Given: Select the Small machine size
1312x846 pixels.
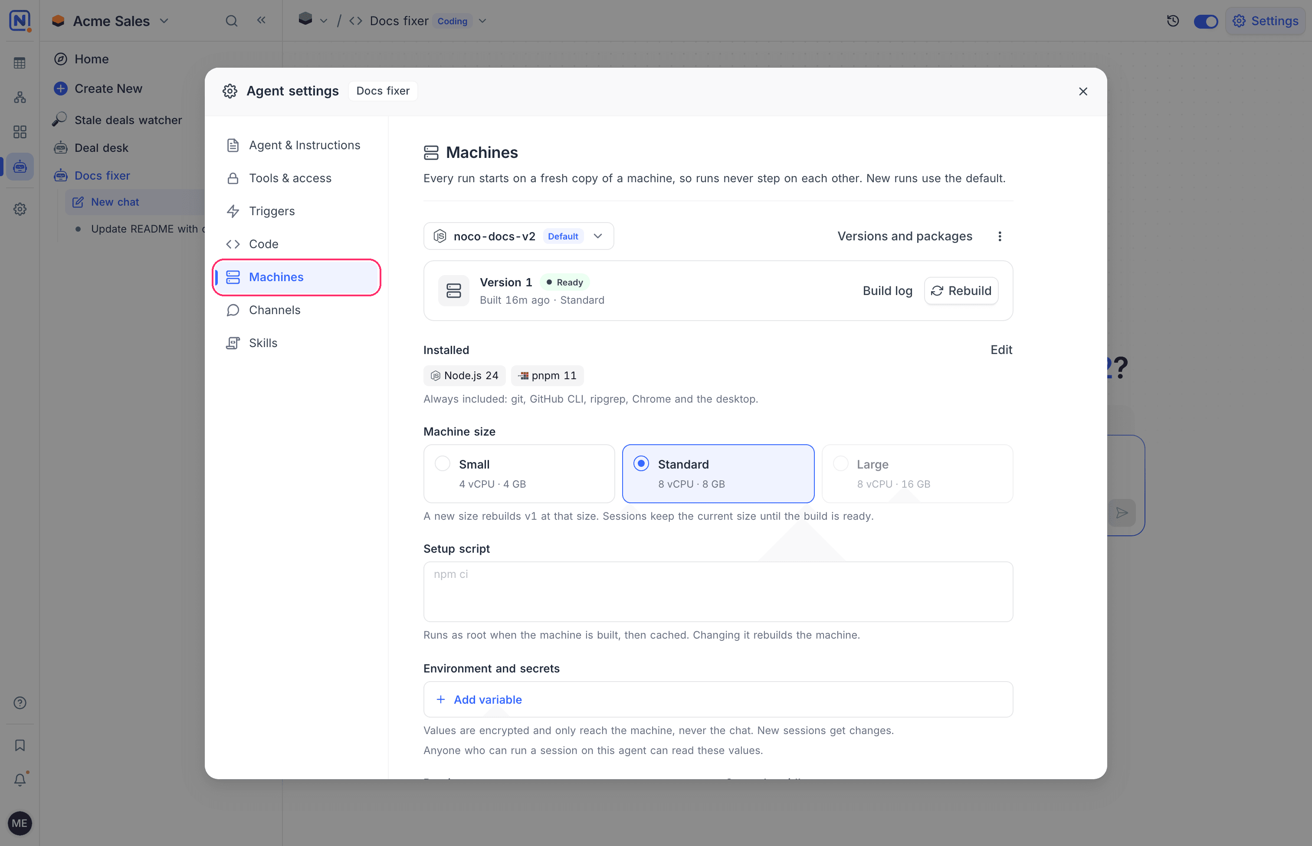Looking at the screenshot, I should [x=518, y=473].
